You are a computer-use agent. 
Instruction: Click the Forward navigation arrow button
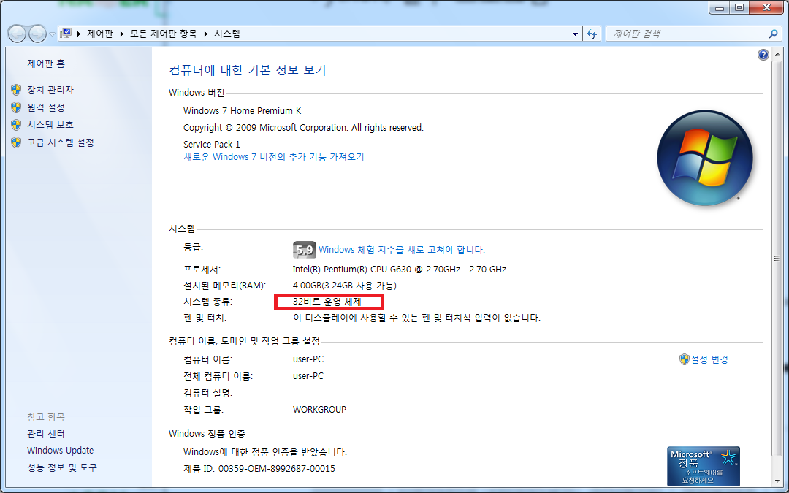37,34
